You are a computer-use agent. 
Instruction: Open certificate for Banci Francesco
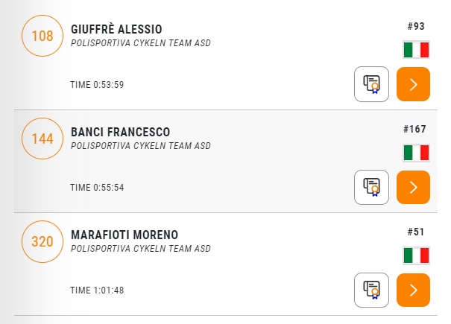[x=371, y=187]
